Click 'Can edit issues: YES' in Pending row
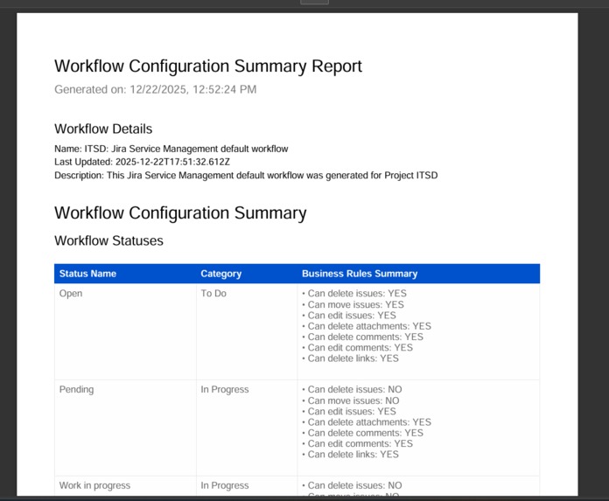Image resolution: width=609 pixels, height=501 pixels. [349, 412]
